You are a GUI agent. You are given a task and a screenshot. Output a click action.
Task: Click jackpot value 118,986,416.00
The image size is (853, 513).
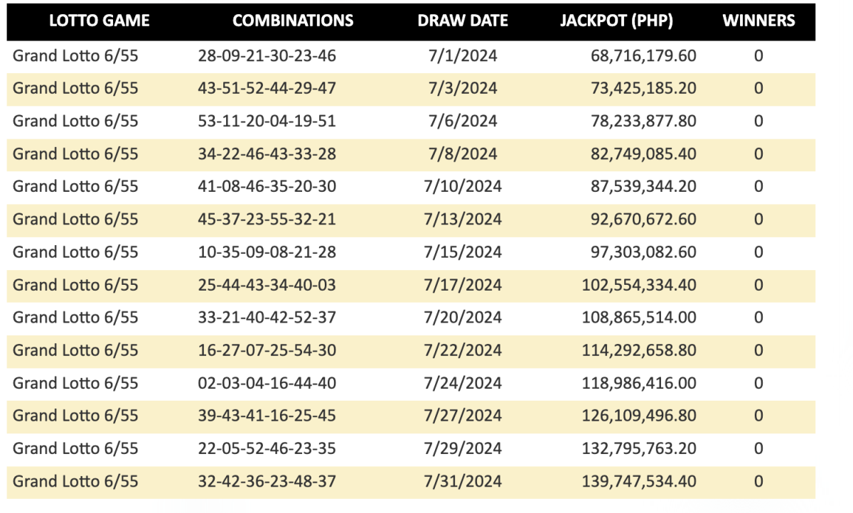click(640, 383)
